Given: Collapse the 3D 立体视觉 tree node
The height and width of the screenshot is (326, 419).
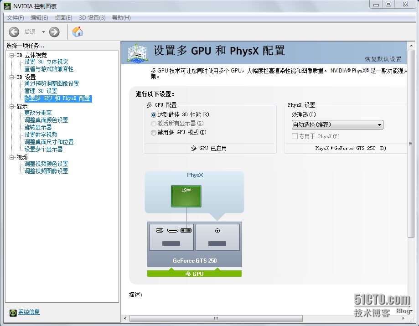Looking at the screenshot, I should pos(12,55).
